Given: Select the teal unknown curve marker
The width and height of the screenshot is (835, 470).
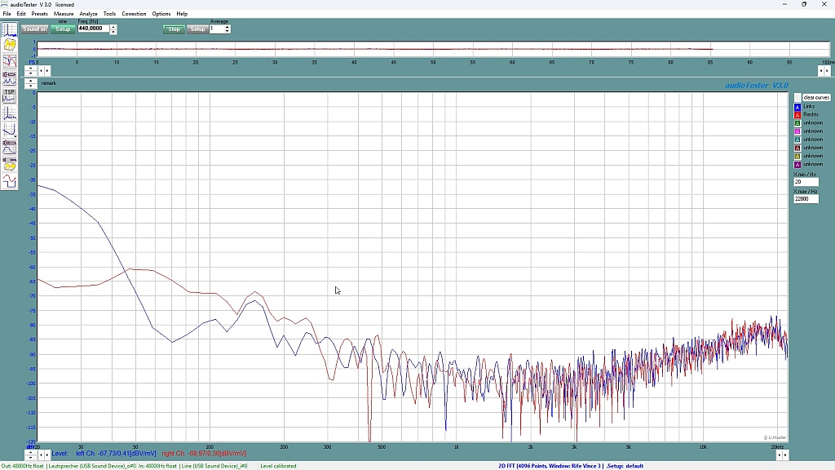Looking at the screenshot, I should tap(797, 140).
